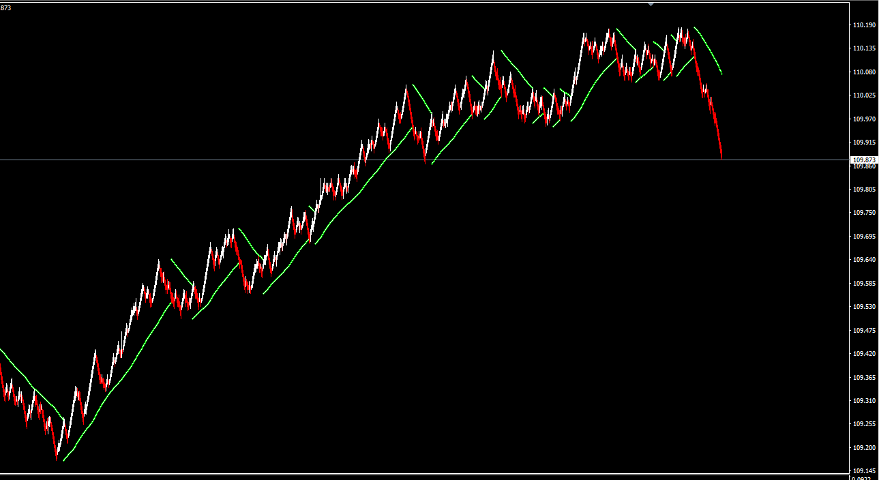Click the 109.365 price scale label
879x480 pixels.
[864, 378]
